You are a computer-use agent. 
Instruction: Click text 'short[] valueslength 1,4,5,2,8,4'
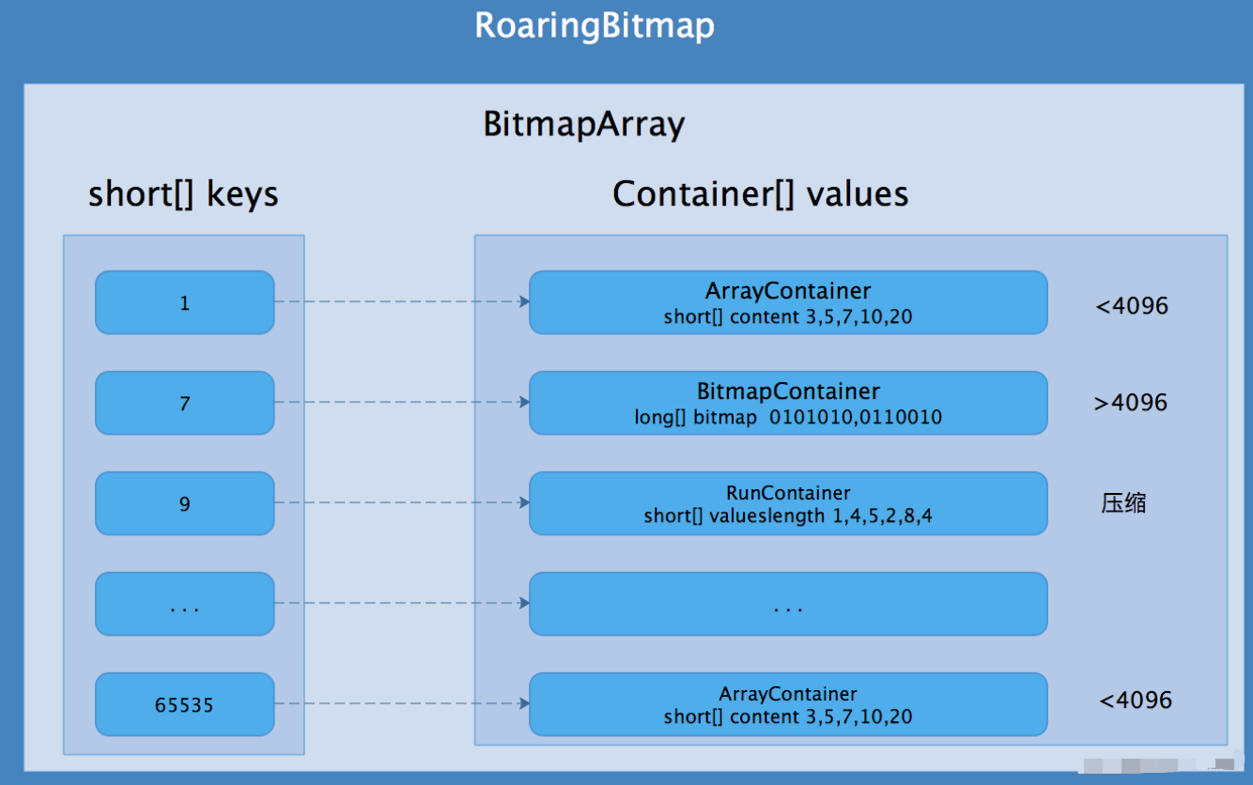coord(788,516)
